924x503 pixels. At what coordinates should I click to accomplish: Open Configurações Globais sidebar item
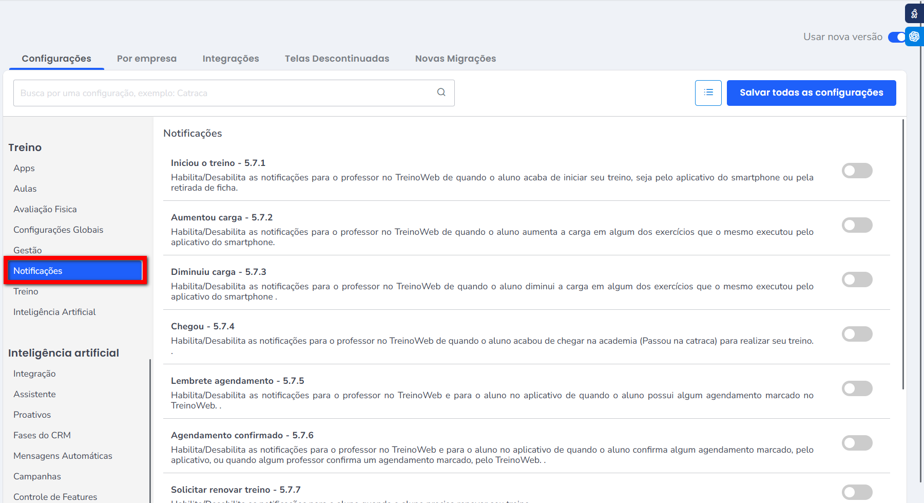[x=58, y=230]
